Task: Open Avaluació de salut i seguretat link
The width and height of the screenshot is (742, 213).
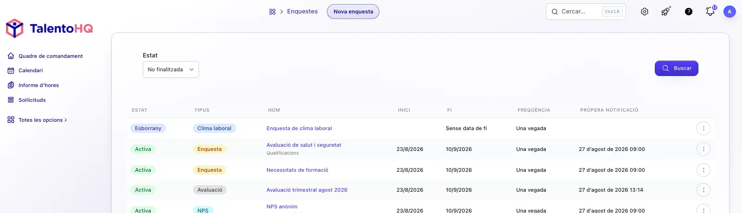Action: pyautogui.click(x=304, y=145)
